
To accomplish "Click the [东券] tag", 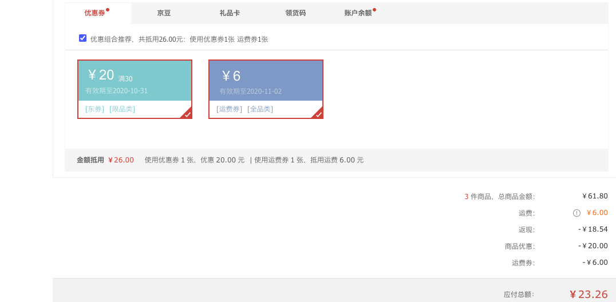I will [94, 109].
